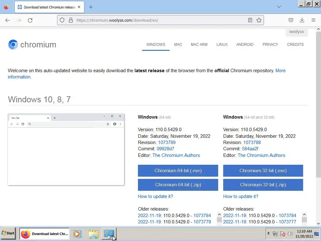The width and height of the screenshot is (321, 241).
Task: Open the volume speaker tray icon
Action: (290, 234)
